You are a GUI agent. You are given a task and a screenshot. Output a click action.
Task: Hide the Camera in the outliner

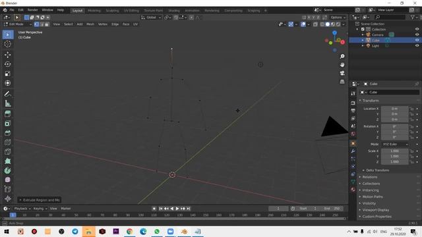(x=417, y=35)
